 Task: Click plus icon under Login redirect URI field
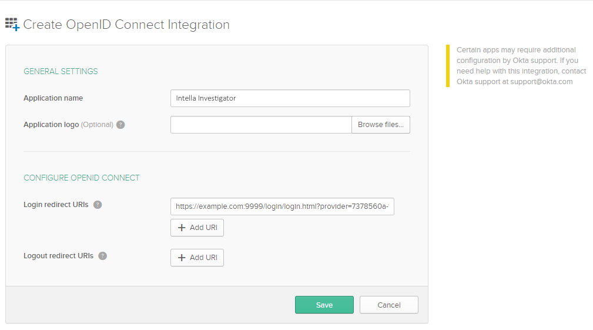click(x=182, y=228)
